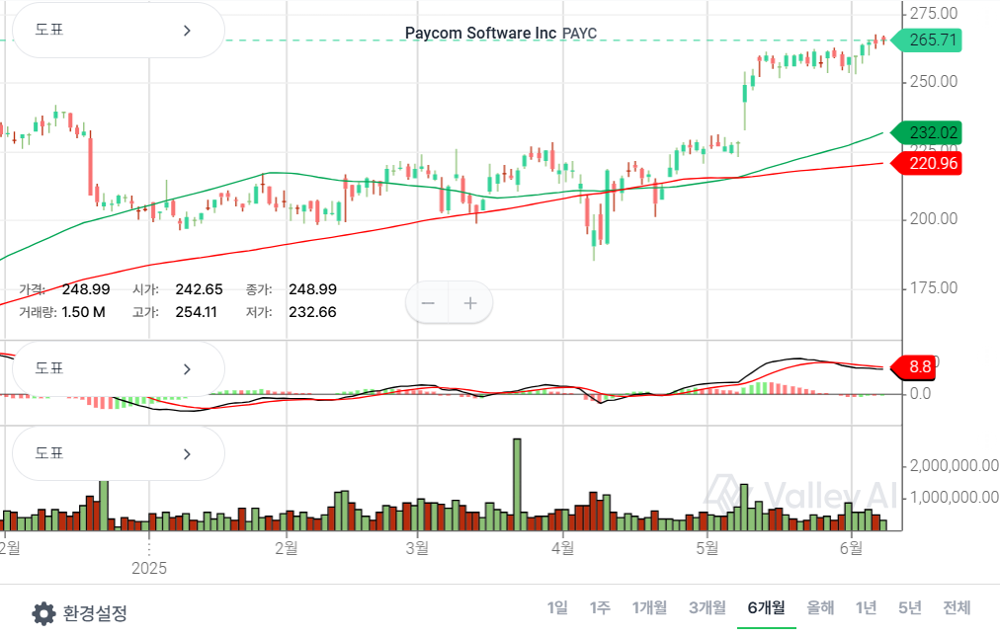
Task: Click the 거래량 value 1.50 M
Action: 84,312
